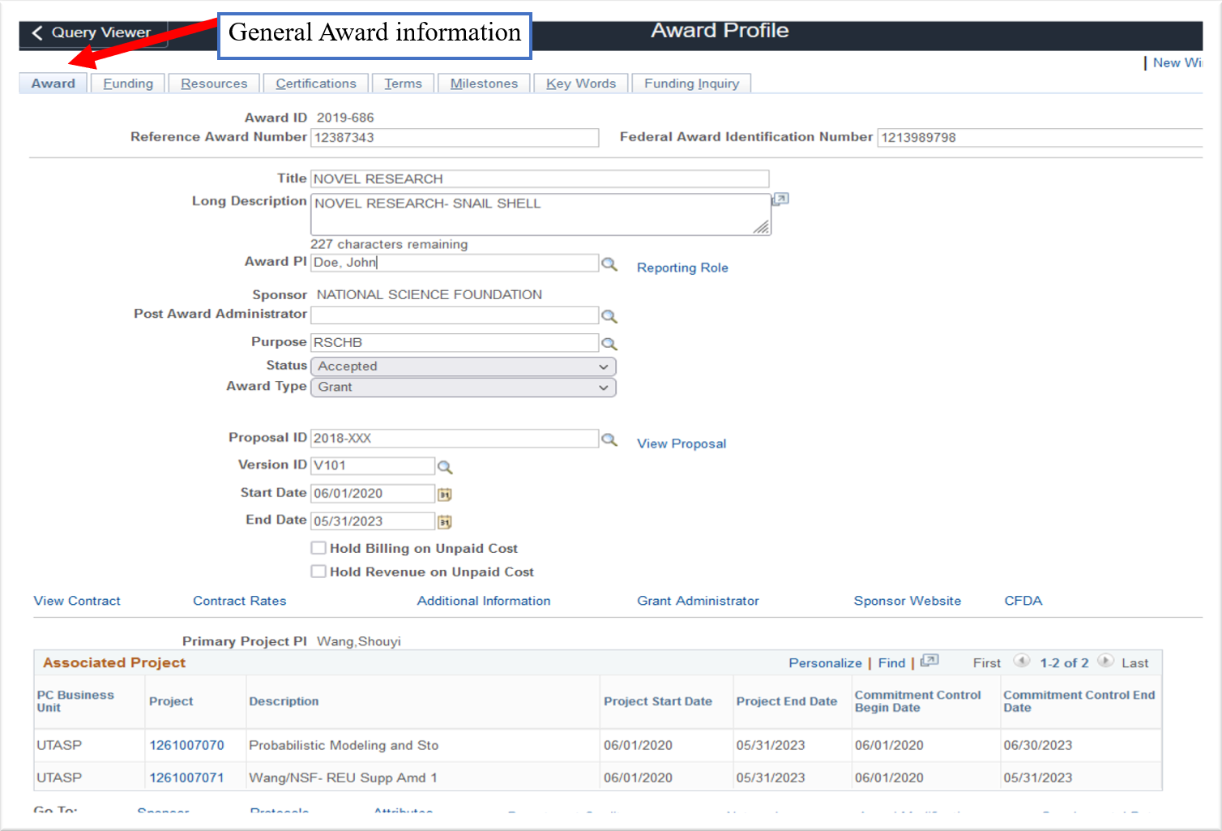
Task: Open the Milestones tab
Action: pos(484,84)
